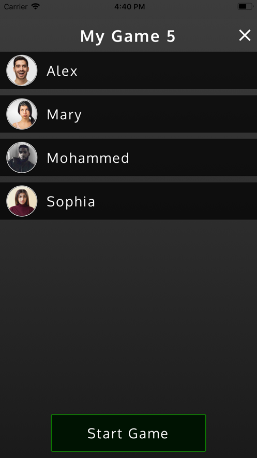Tap the Wi-Fi status icon
The image size is (257, 458).
(36, 6)
